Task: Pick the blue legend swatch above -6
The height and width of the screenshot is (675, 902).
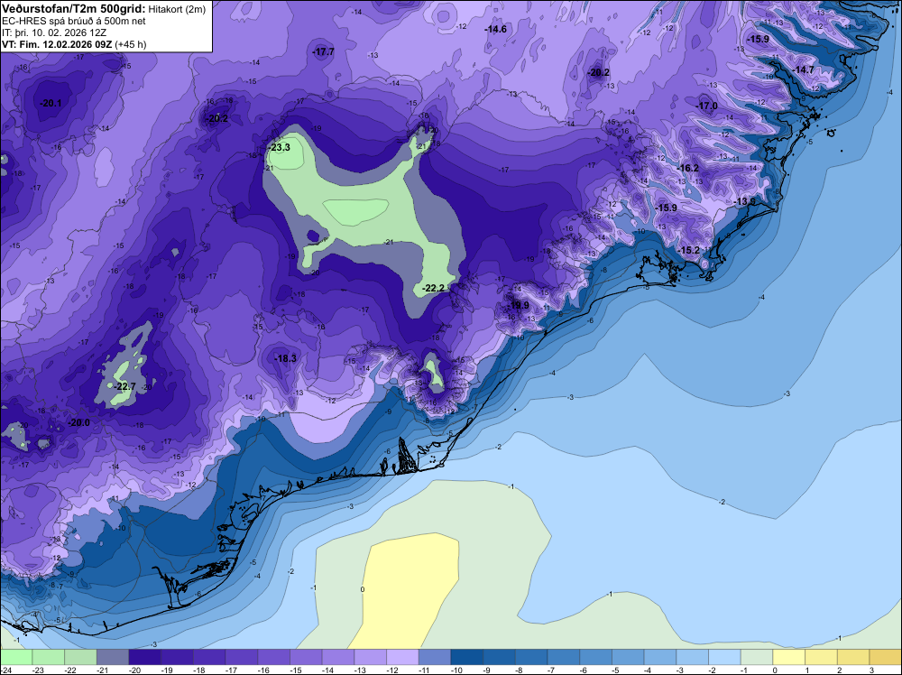Action: click(596, 657)
